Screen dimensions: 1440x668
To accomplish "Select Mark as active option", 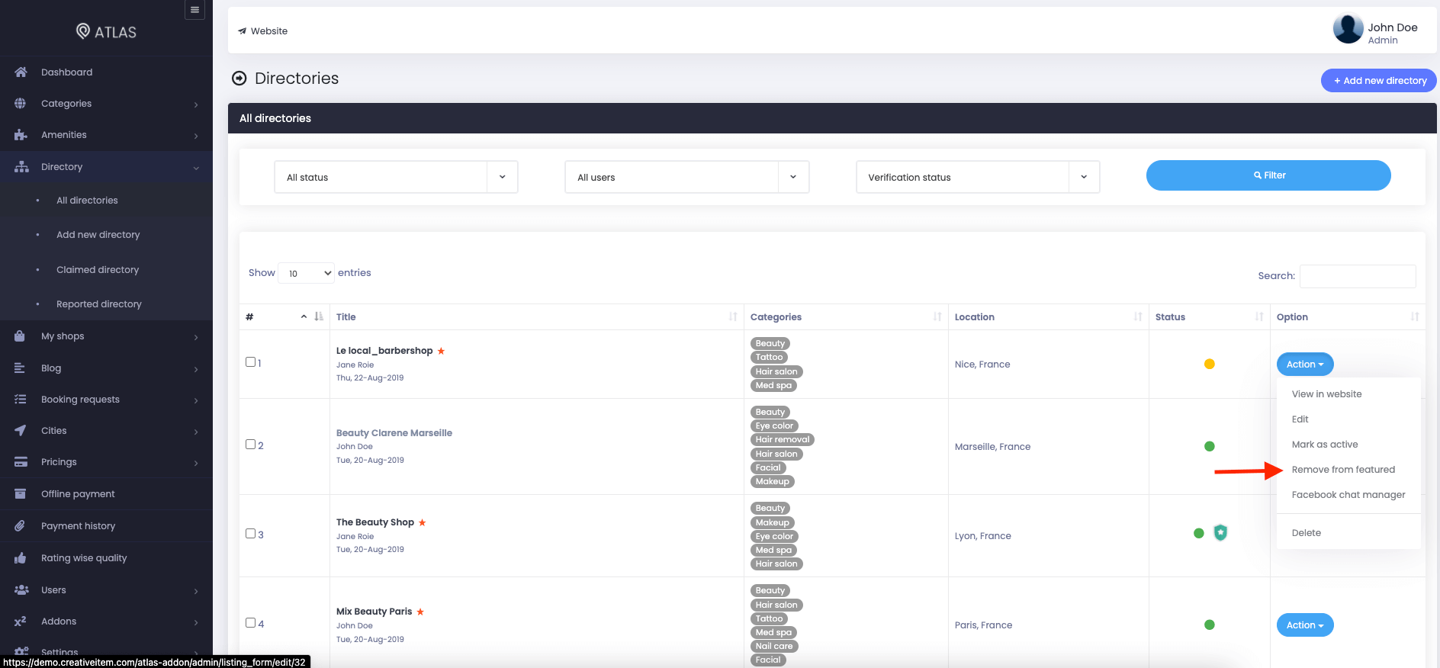I will [x=1325, y=445].
